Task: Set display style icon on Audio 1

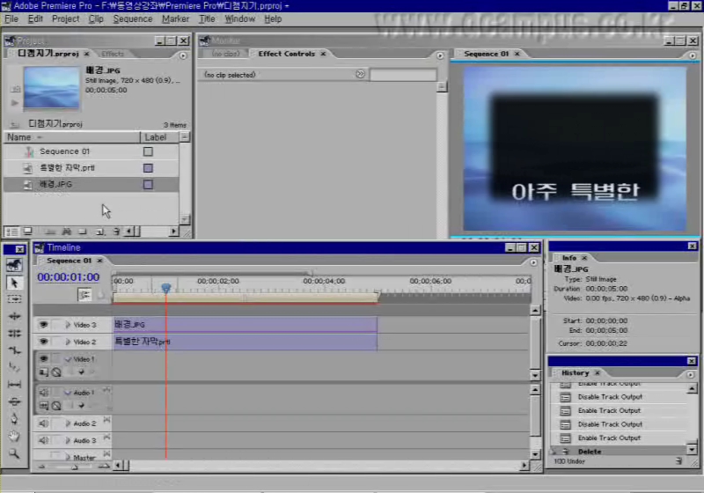Action: [x=43, y=406]
